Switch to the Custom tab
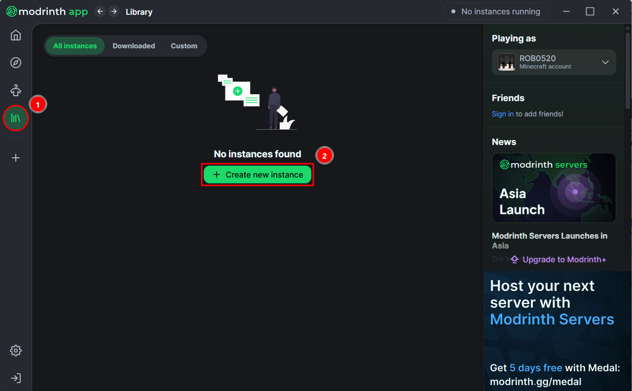Viewport: 632px width, 391px height. click(184, 46)
